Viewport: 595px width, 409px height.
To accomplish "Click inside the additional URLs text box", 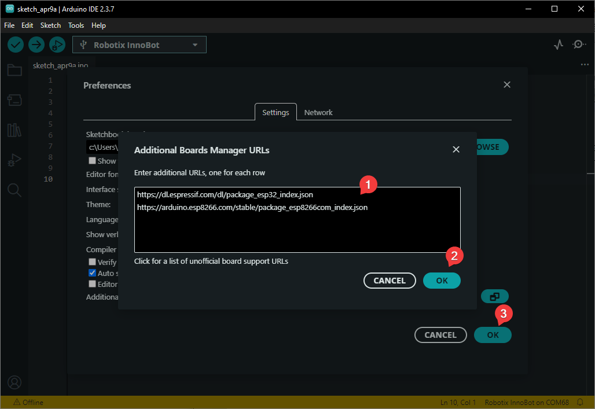I will coord(297,229).
